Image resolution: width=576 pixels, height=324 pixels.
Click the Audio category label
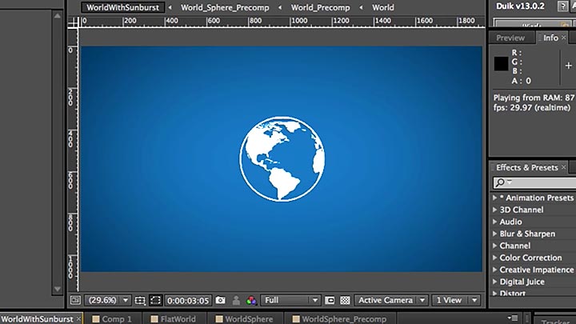[510, 222]
